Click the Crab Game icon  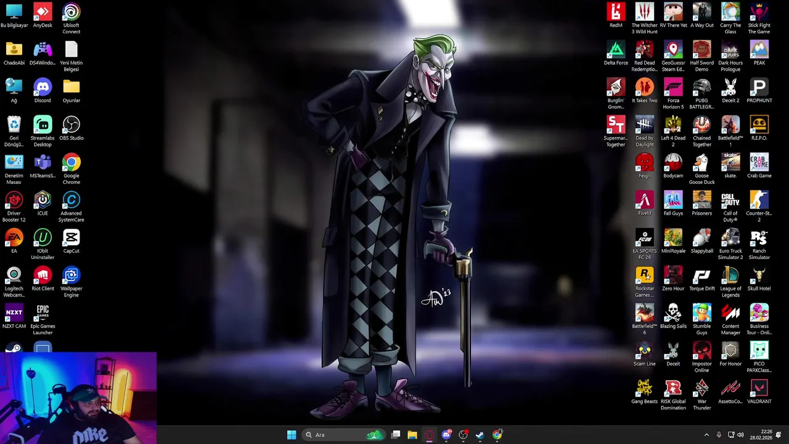[759, 166]
